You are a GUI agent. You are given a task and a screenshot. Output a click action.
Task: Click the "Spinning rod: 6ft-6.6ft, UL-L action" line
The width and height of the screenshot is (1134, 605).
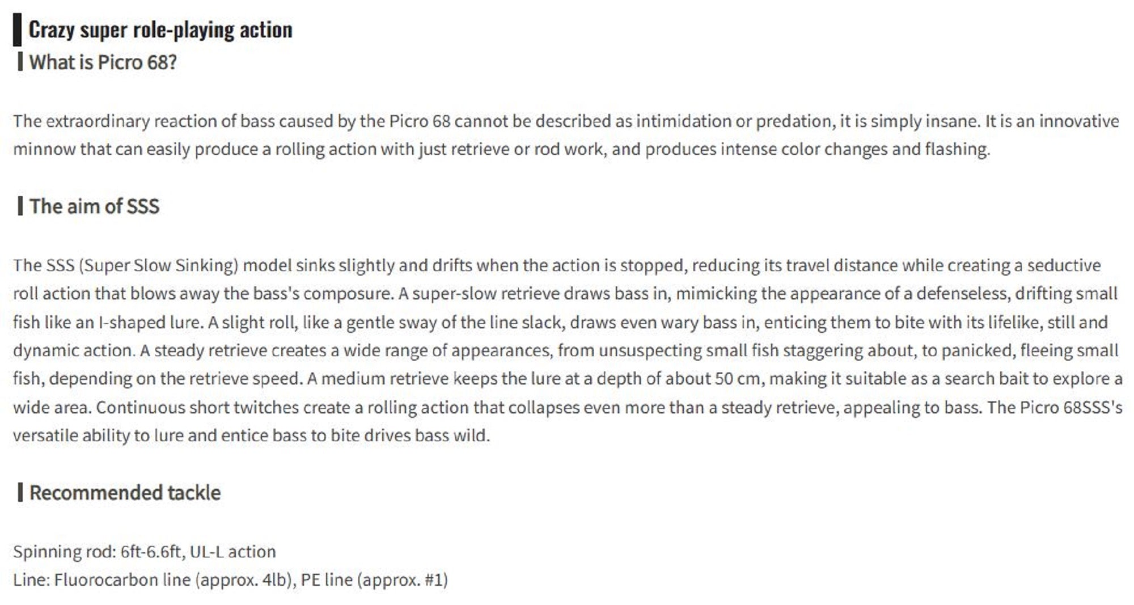point(145,552)
